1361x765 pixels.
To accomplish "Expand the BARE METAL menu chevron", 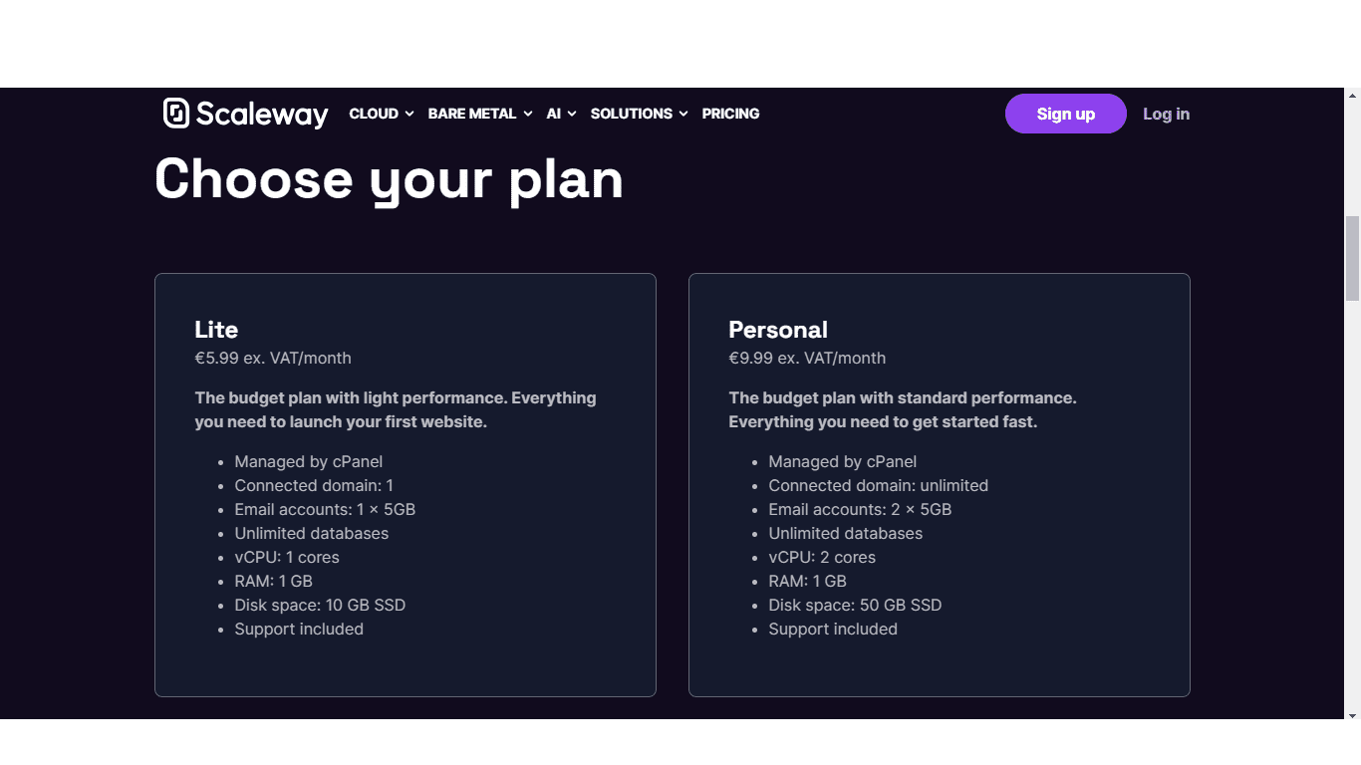I will [x=527, y=115].
